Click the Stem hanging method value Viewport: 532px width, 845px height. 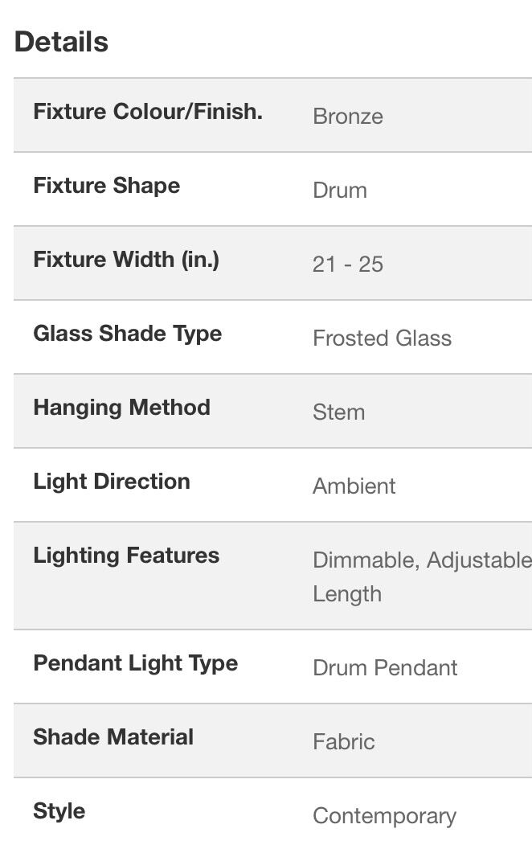338,412
